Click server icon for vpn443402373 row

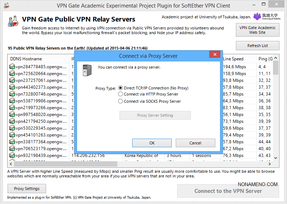coord(12,87)
